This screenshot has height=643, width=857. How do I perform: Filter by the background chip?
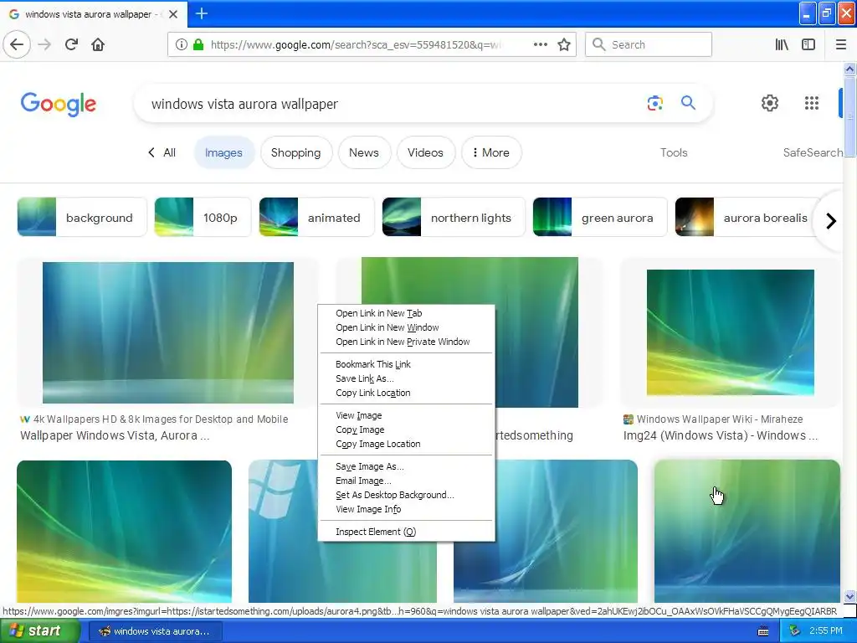pyautogui.click(x=82, y=217)
